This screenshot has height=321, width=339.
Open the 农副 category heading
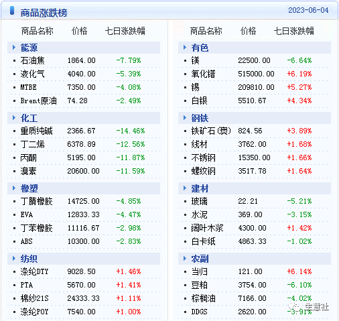[x=200, y=259]
